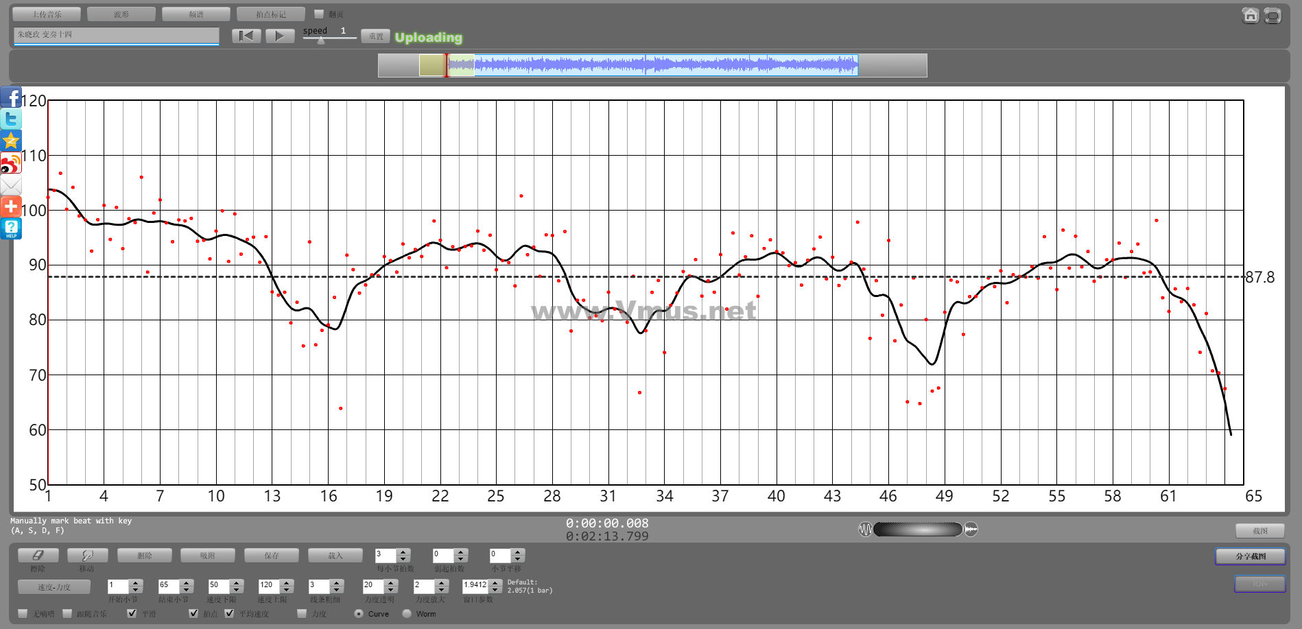Select the eraser (擦除) tool

pos(38,556)
